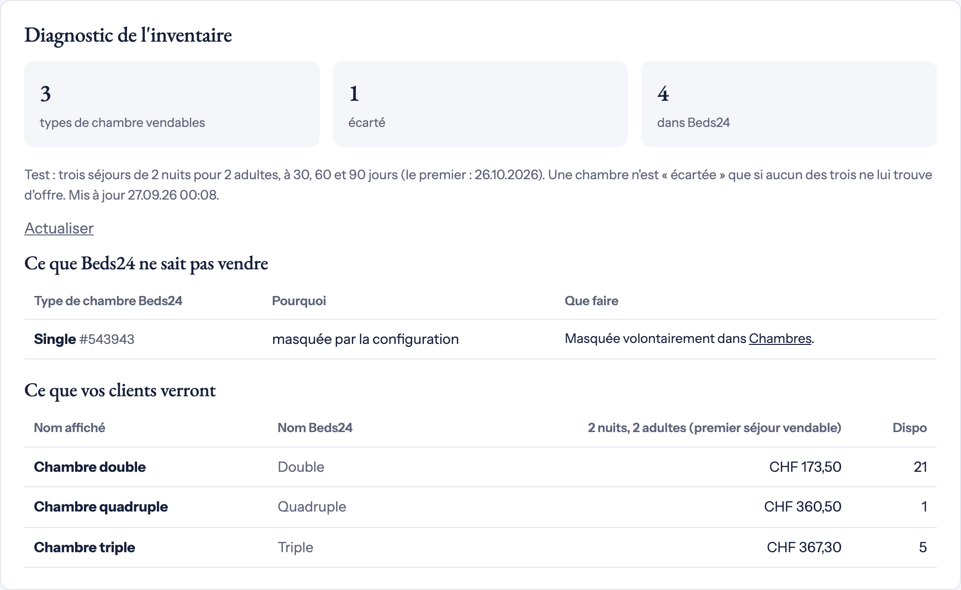Click the Actualiser link
Viewport: 961px width, 590px height.
pos(59,228)
